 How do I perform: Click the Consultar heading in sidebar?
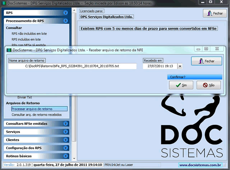click(14, 28)
